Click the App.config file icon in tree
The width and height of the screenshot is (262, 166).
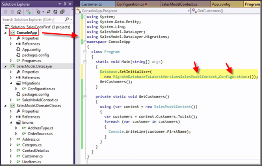(18, 49)
